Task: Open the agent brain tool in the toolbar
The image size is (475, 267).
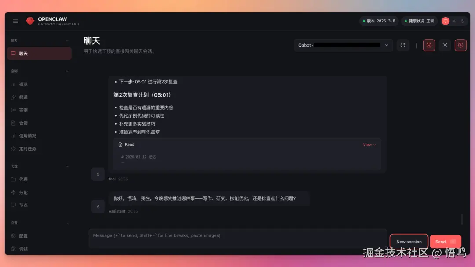Action: [429, 45]
